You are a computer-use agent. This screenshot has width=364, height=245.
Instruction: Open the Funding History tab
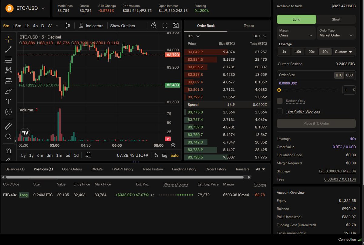(x=184, y=169)
